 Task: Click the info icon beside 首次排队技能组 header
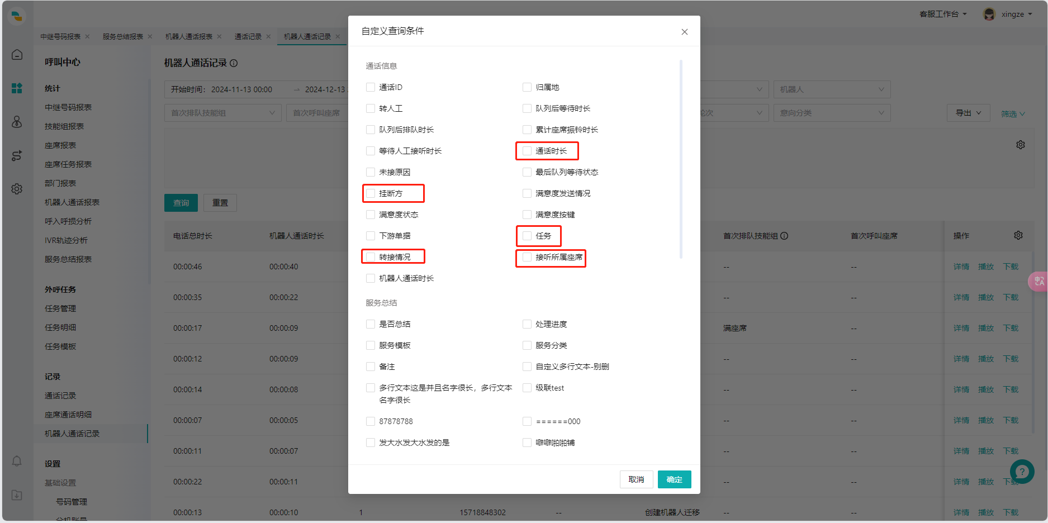pos(784,236)
